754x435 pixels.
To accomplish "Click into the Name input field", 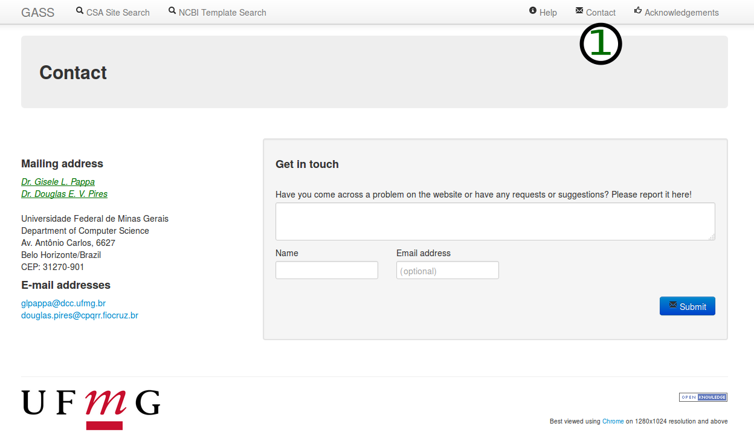I will click(x=326, y=270).
